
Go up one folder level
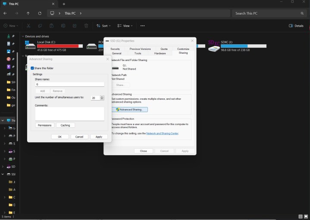click(28, 13)
